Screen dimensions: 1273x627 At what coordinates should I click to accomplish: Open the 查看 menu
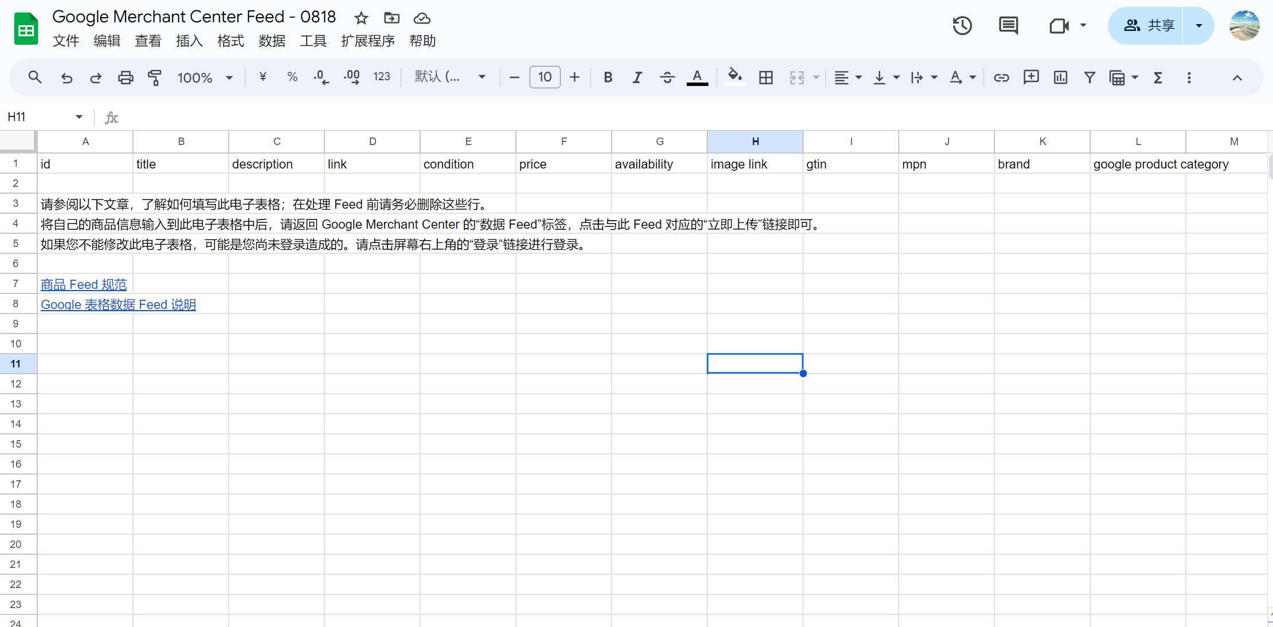tap(148, 41)
